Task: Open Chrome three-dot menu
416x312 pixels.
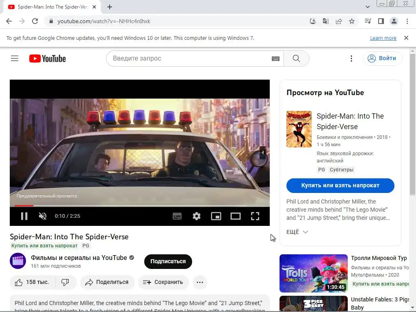Action: [407, 21]
